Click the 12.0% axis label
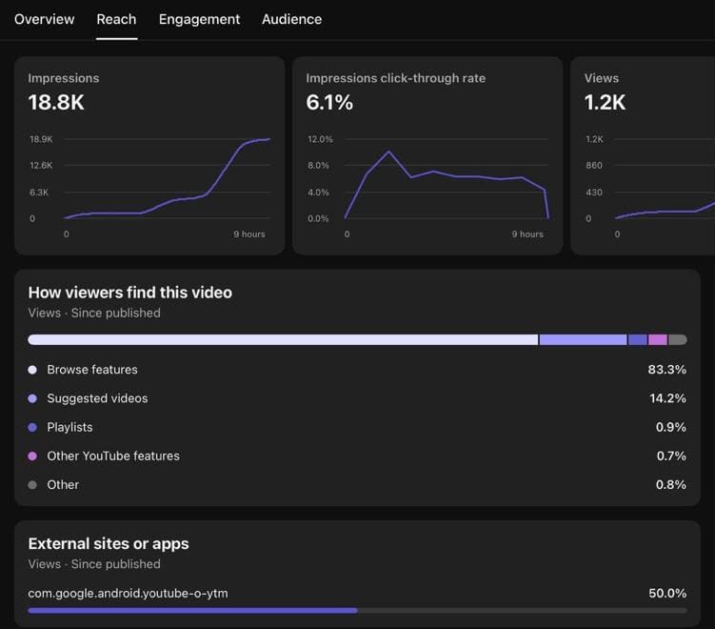The height and width of the screenshot is (629, 715). pyautogui.click(x=320, y=139)
